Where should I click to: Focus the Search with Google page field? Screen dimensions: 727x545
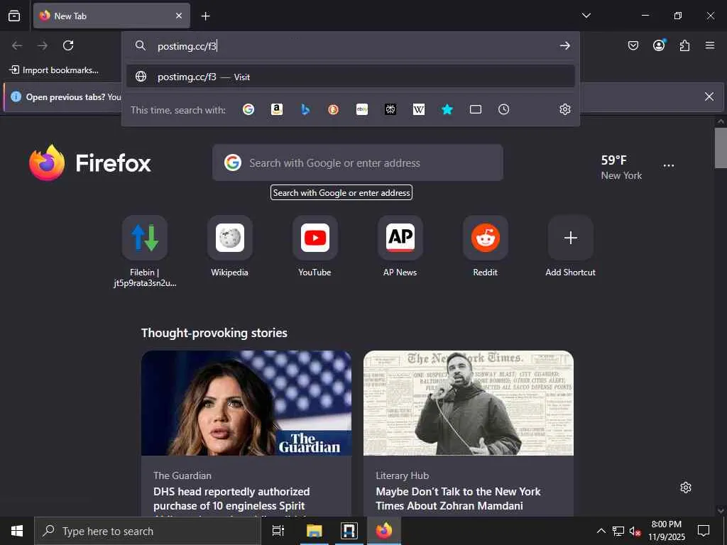(x=358, y=163)
